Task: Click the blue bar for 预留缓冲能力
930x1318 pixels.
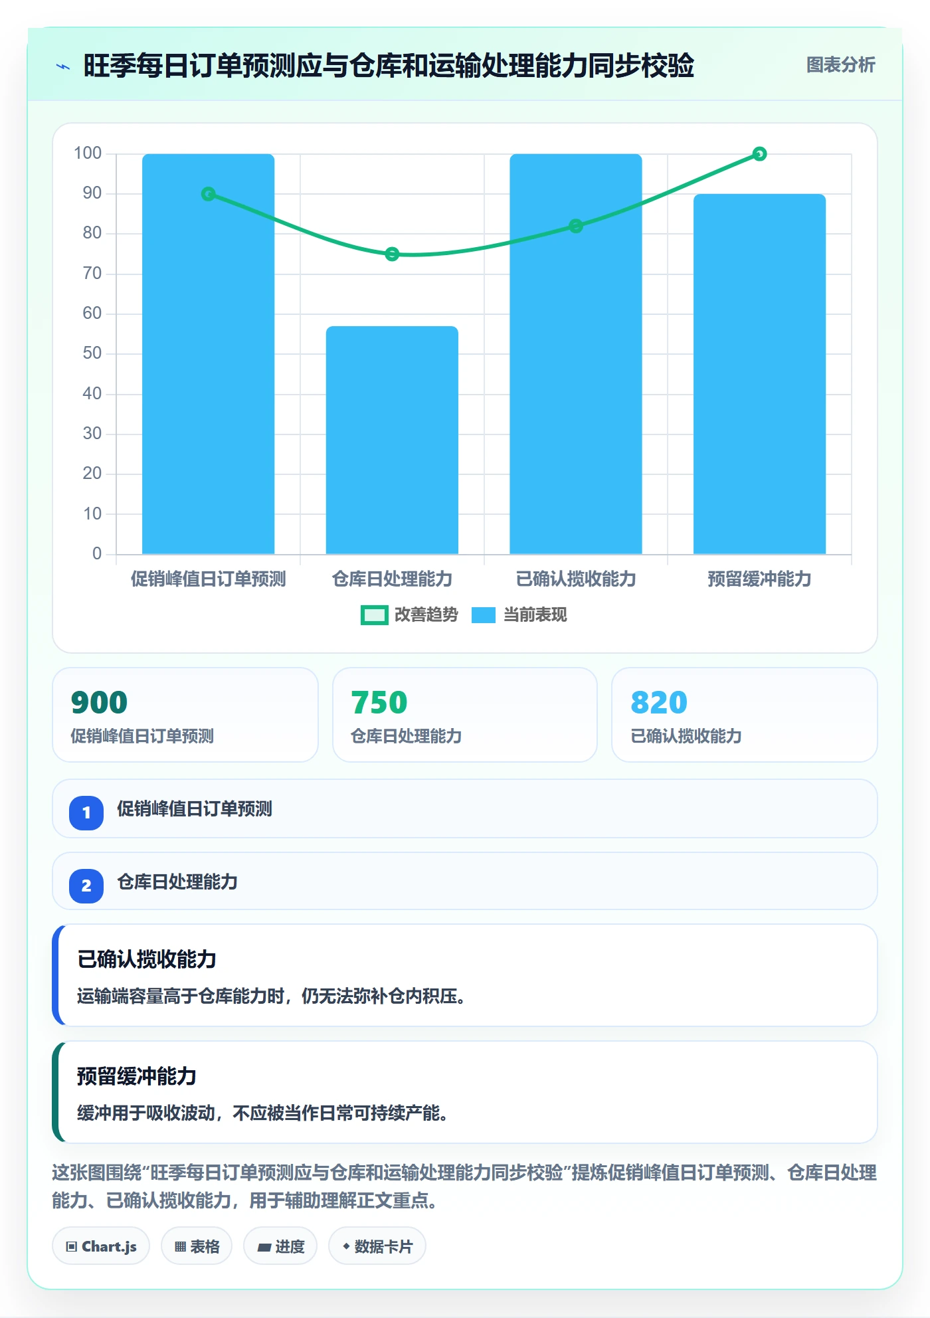Action: point(760,374)
